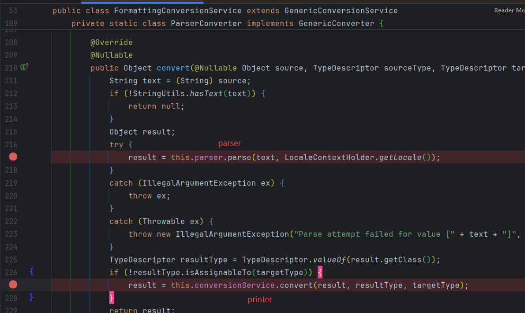Viewport: 525px width, 313px height.
Task: Click the convert method name on line 210
Action: coord(173,68)
